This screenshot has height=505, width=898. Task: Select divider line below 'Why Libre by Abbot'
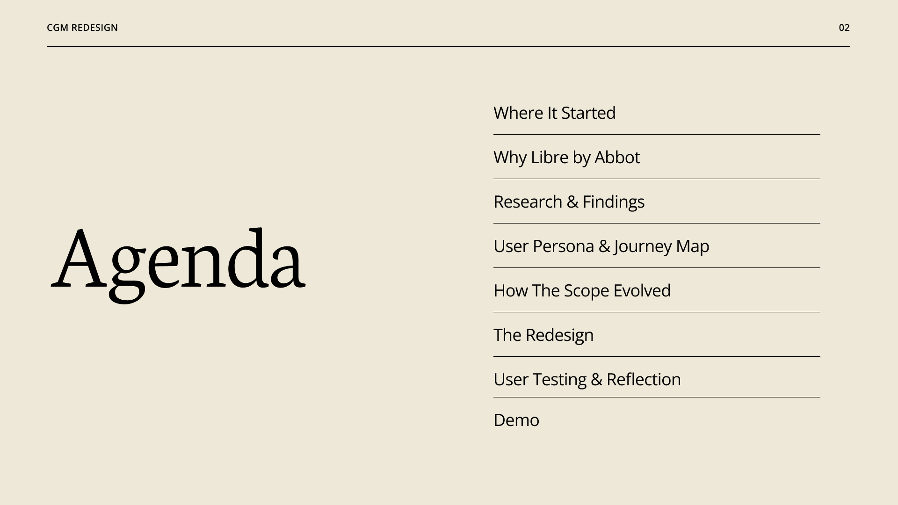(657, 179)
